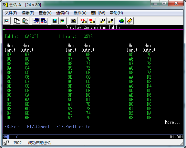Viewport: 186px width, 148px height.
Task: Click the Copy toolbar icon
Action: click(x=17, y=21)
